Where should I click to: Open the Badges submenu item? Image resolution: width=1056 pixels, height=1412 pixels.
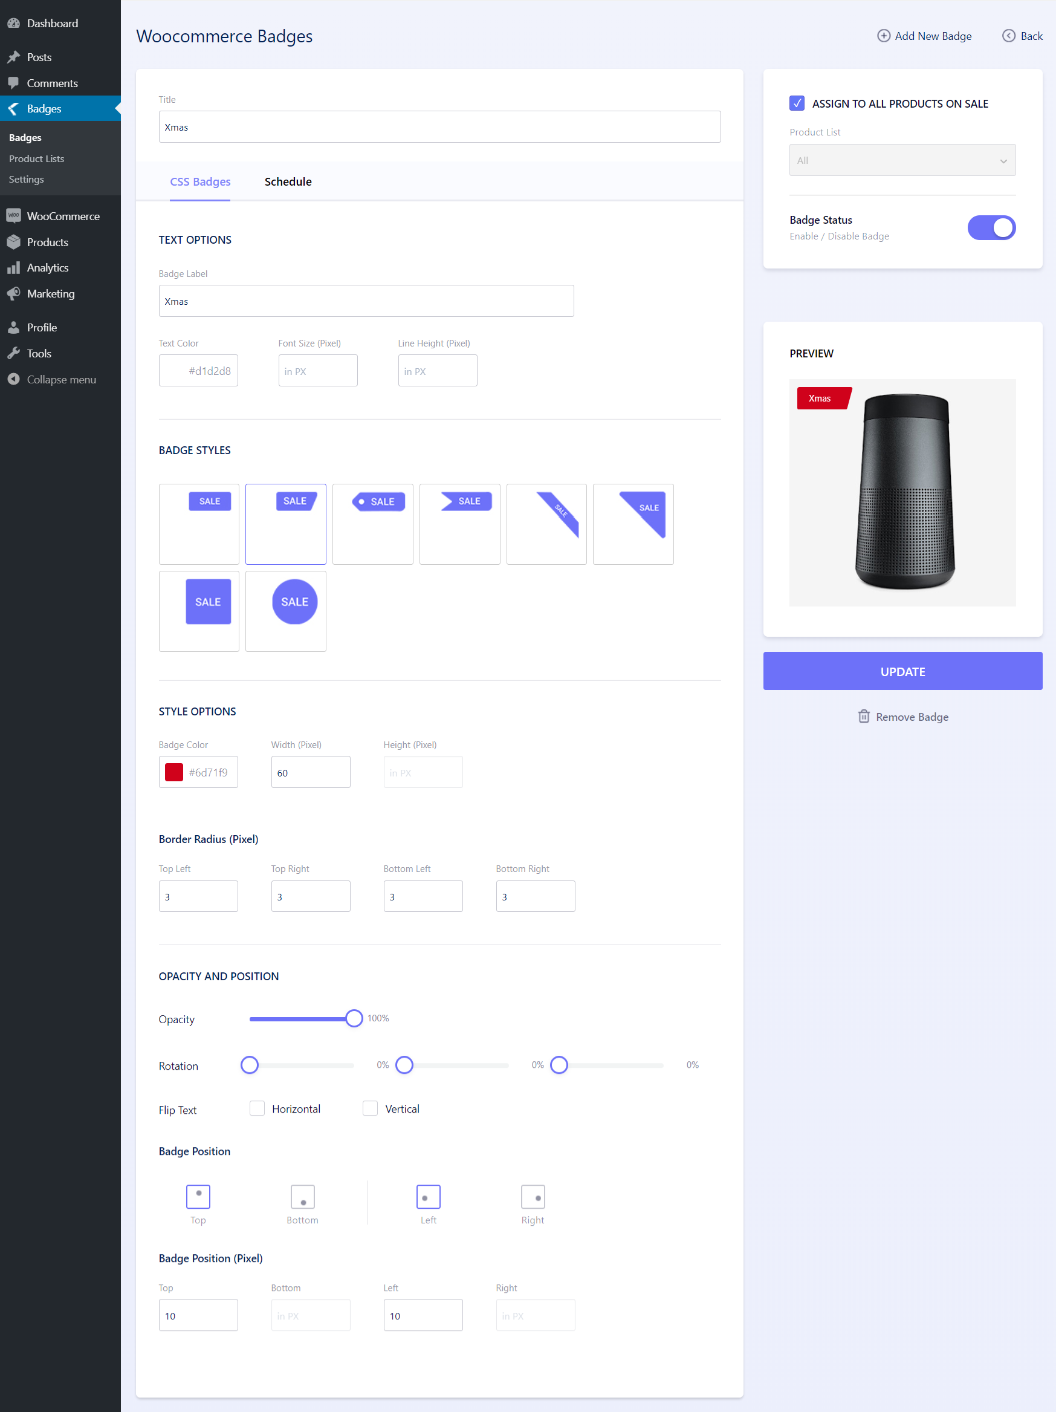tap(25, 137)
